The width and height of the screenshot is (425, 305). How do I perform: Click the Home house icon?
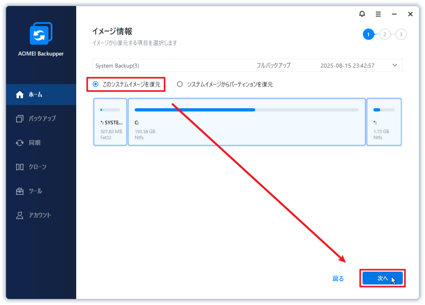tap(19, 95)
